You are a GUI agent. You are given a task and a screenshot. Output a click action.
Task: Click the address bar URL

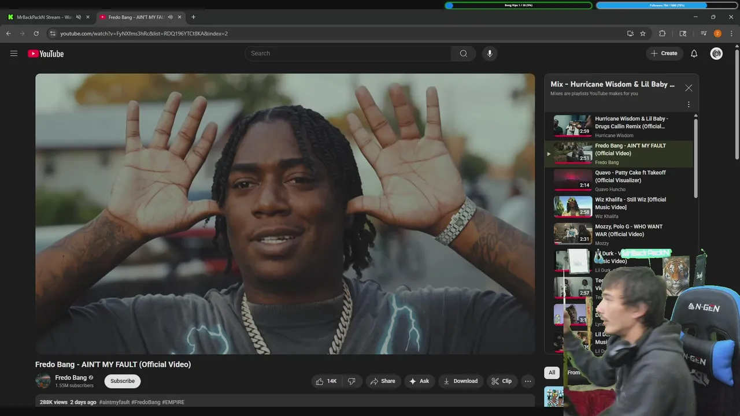click(x=144, y=34)
